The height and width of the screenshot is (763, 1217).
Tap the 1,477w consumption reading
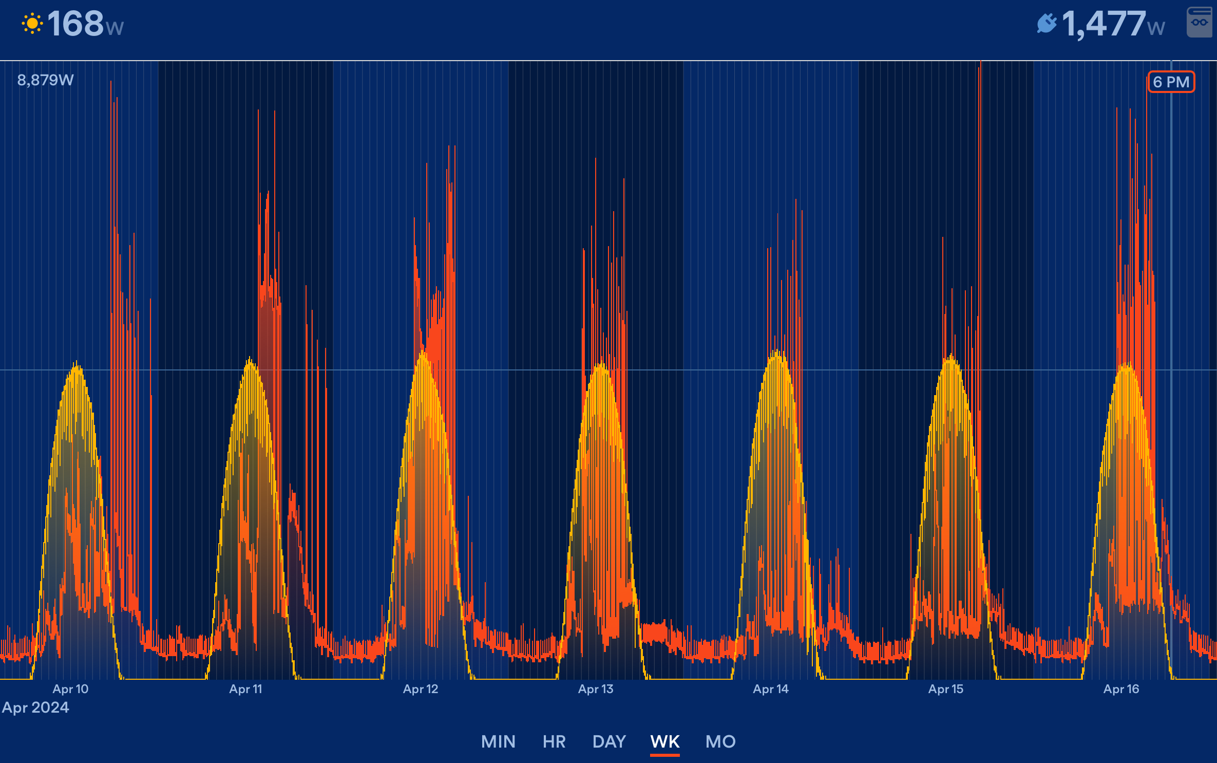point(1112,24)
